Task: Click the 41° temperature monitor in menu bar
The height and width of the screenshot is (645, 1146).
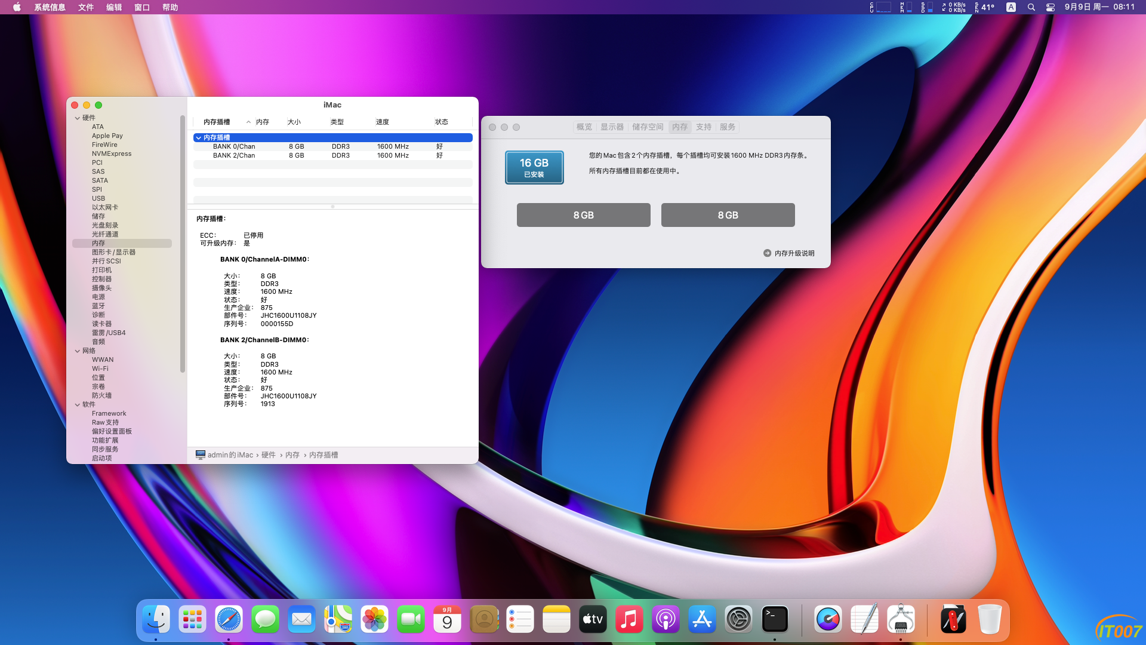Action: [x=985, y=7]
